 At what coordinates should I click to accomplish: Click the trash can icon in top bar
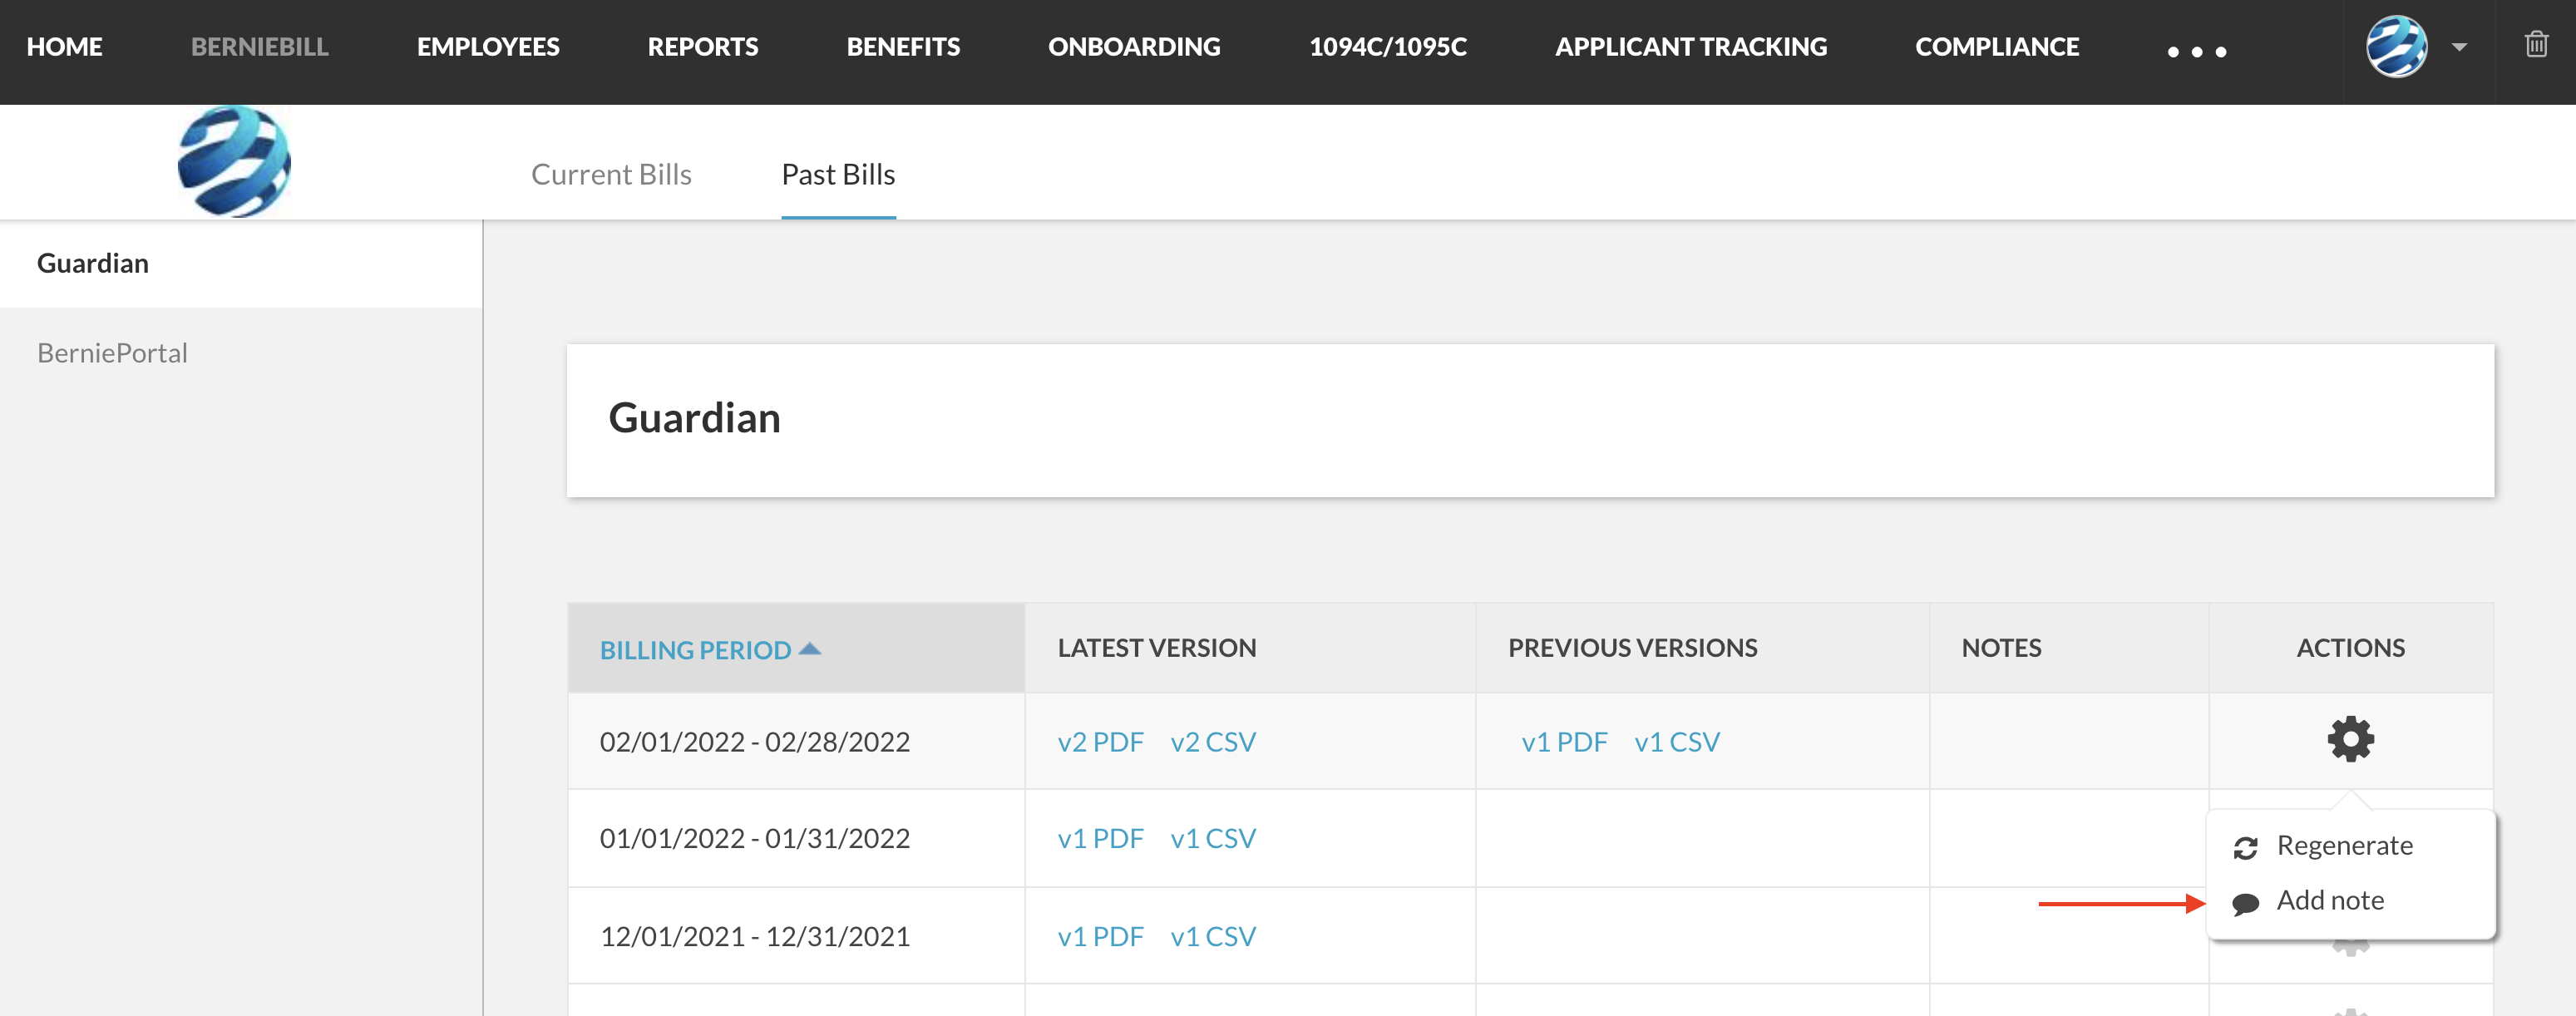point(2536,44)
